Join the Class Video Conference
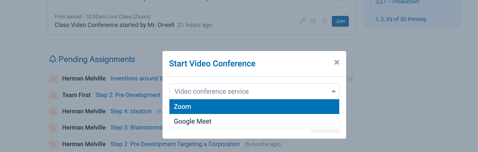The width and height of the screenshot is (478, 152). point(340,21)
